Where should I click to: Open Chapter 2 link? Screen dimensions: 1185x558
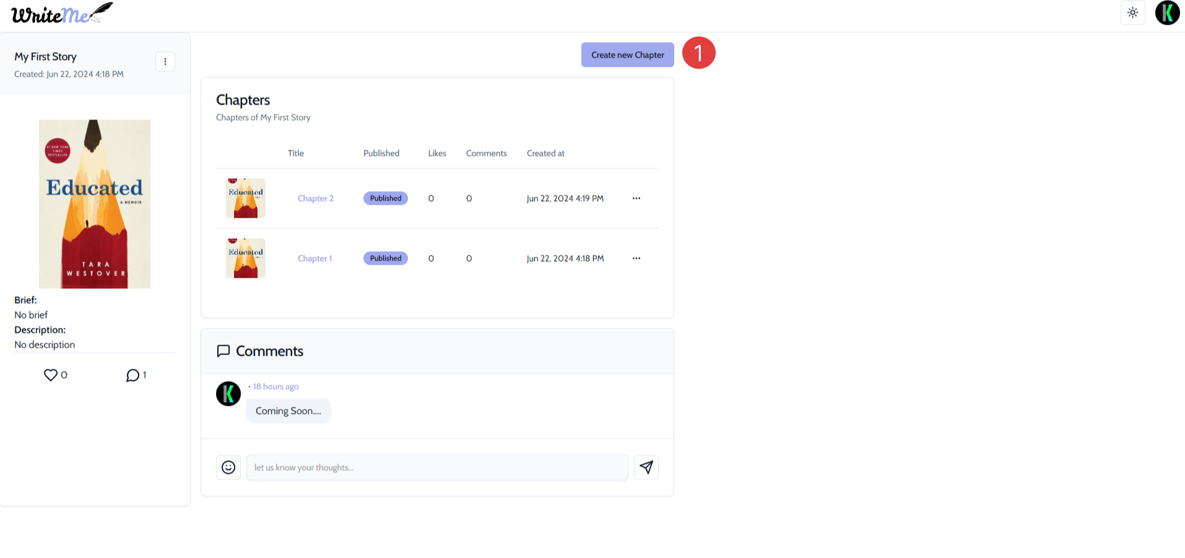coord(315,199)
